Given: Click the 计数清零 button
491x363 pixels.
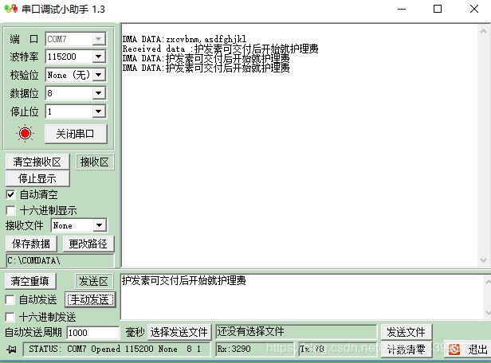Looking at the screenshot, I should [x=407, y=349].
